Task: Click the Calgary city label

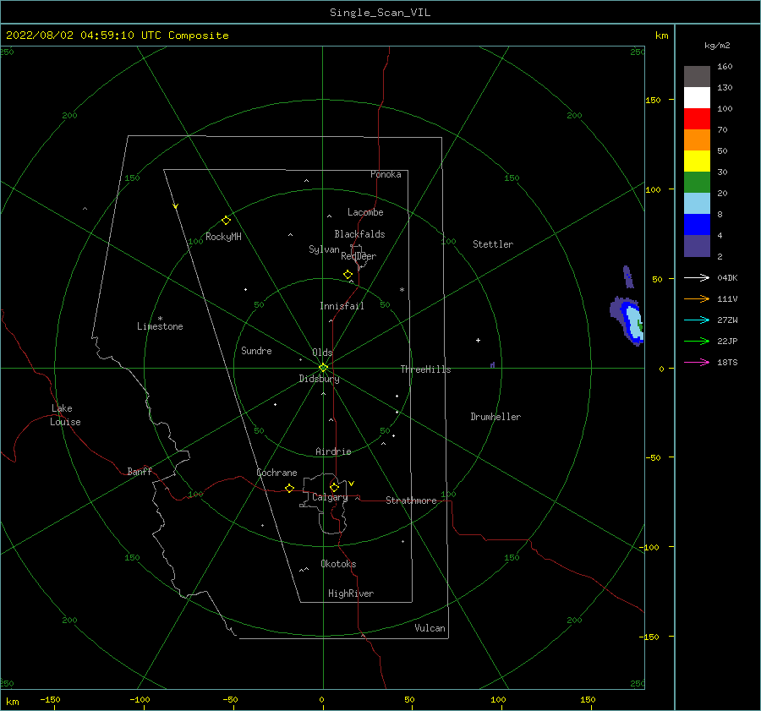Action: tap(330, 497)
